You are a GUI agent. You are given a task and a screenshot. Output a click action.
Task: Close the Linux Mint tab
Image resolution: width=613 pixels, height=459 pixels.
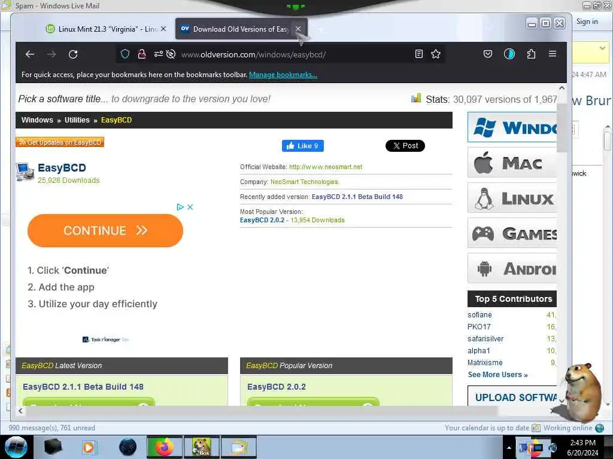coord(163,29)
